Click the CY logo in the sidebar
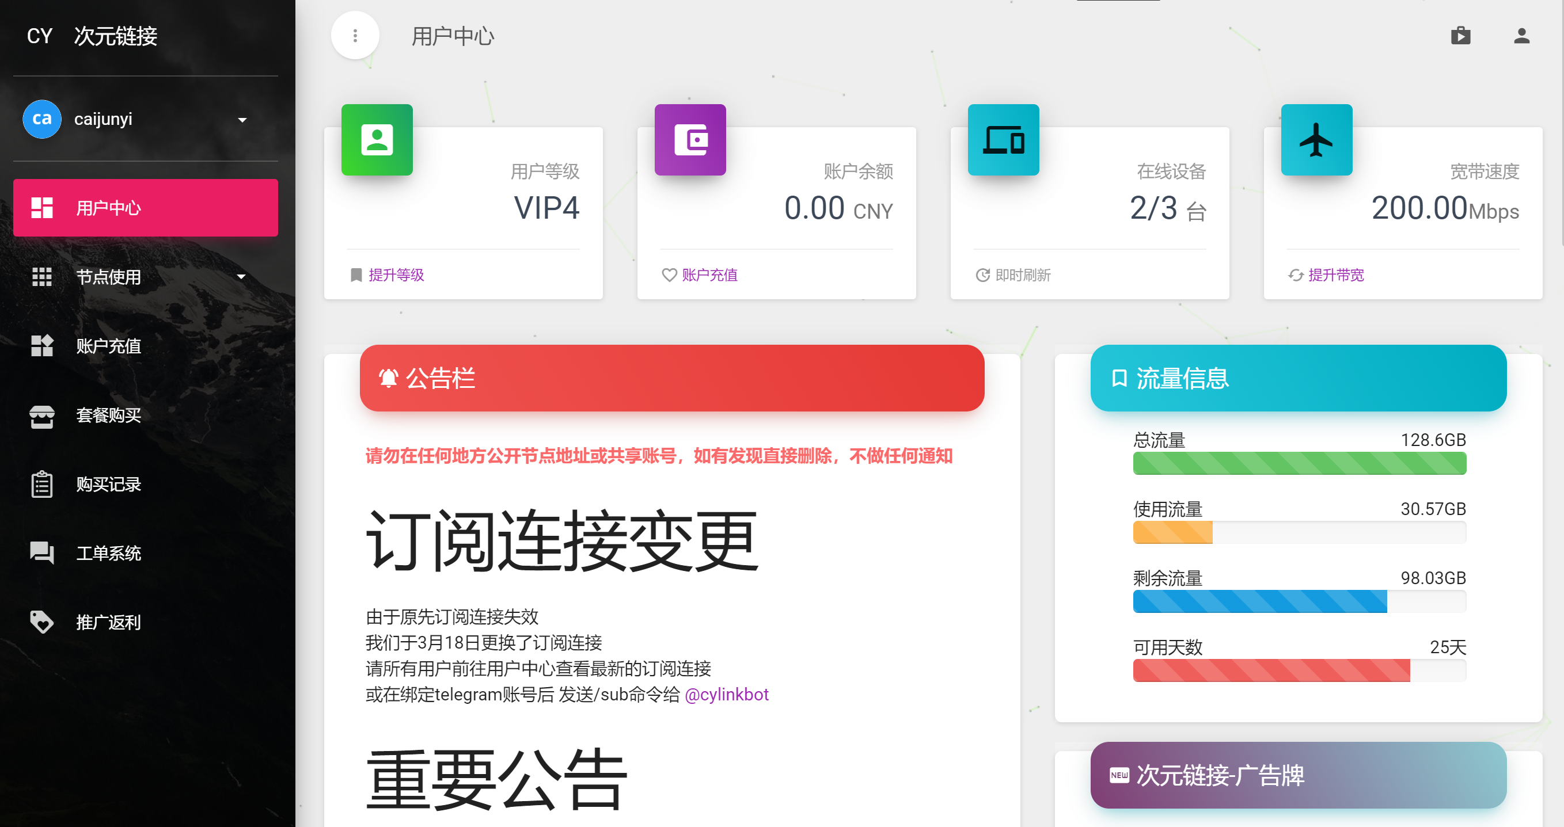 pyautogui.click(x=40, y=36)
